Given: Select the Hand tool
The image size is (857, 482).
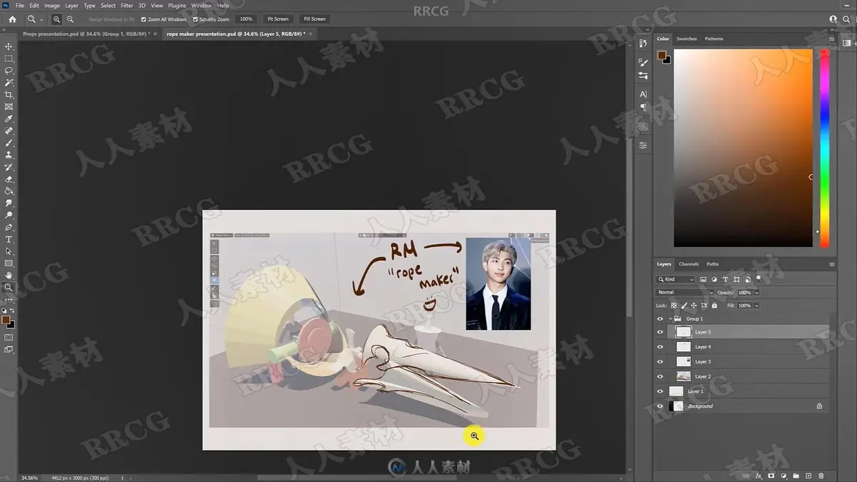Looking at the screenshot, I should click(x=9, y=276).
